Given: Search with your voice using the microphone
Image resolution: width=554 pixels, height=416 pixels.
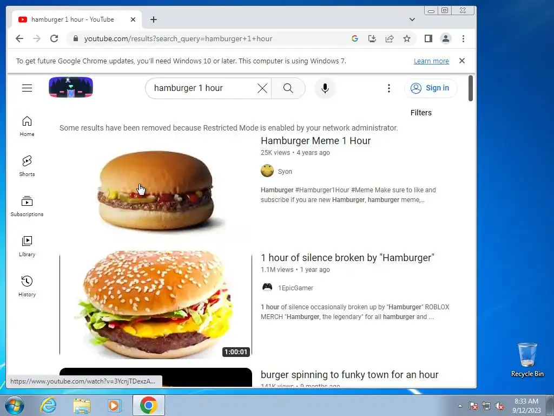Looking at the screenshot, I should coord(325,88).
